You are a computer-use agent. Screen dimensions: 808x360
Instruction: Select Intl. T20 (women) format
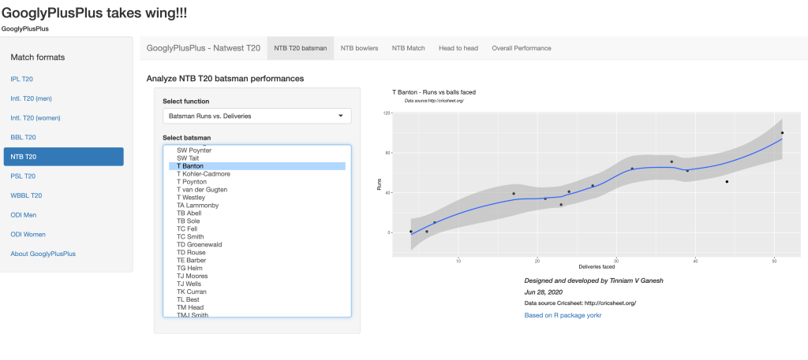tap(36, 118)
